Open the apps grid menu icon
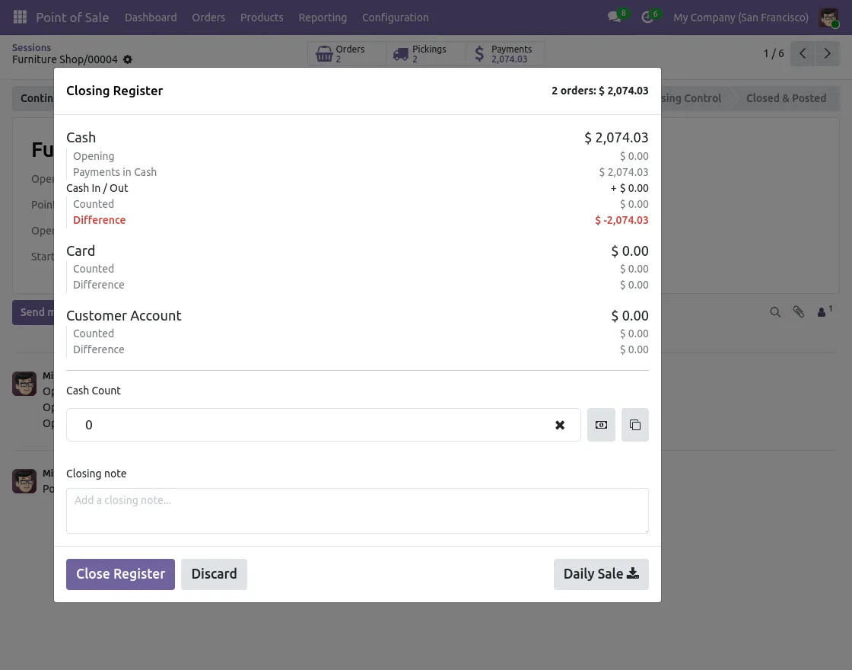The image size is (852, 670). point(20,17)
